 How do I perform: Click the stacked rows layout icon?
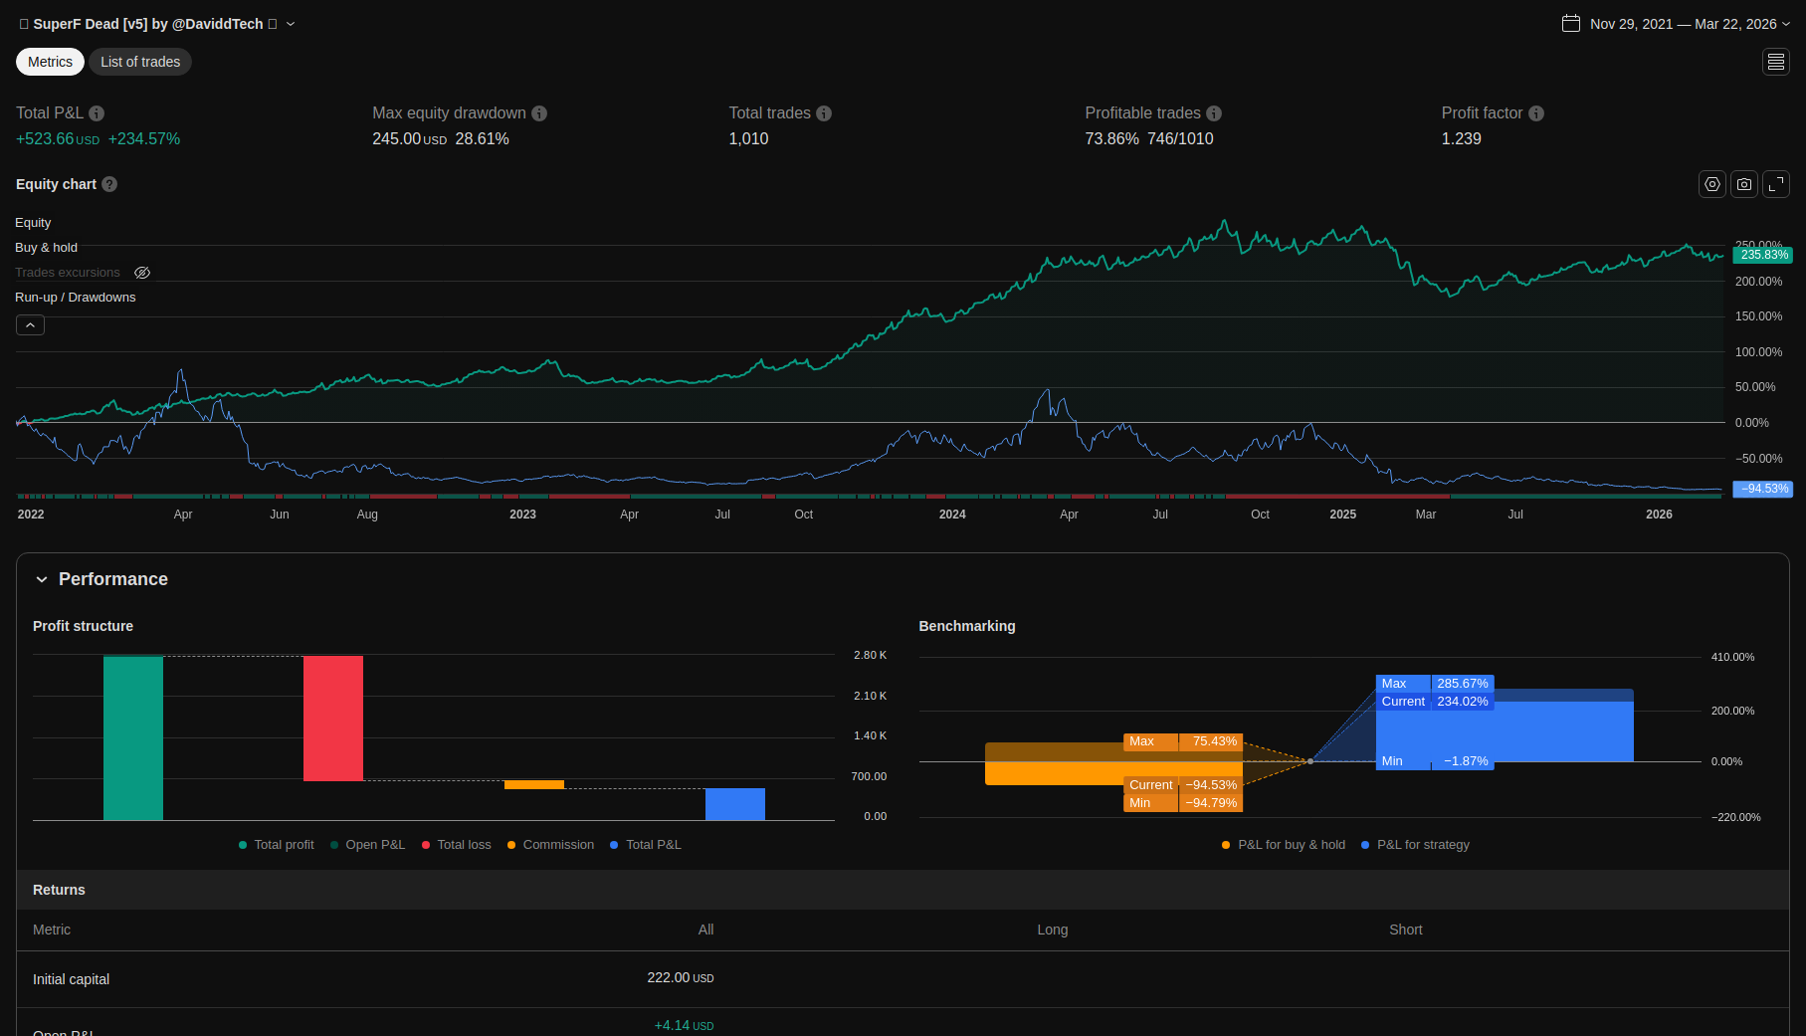click(1775, 62)
